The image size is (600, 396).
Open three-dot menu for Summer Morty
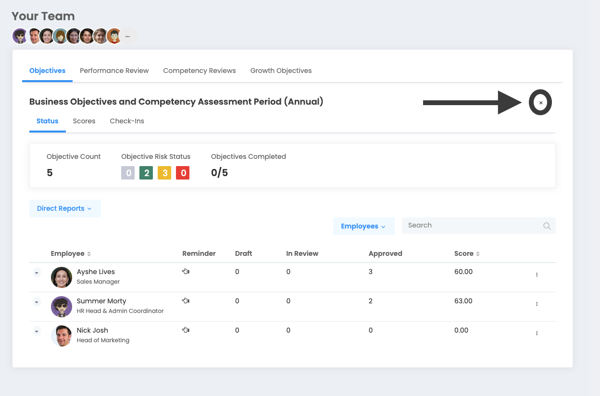pos(537,304)
